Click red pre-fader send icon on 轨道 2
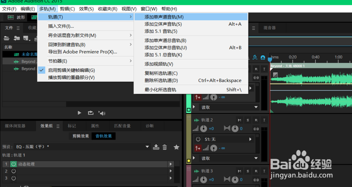This screenshot has width=352, height=187. click(x=198, y=148)
